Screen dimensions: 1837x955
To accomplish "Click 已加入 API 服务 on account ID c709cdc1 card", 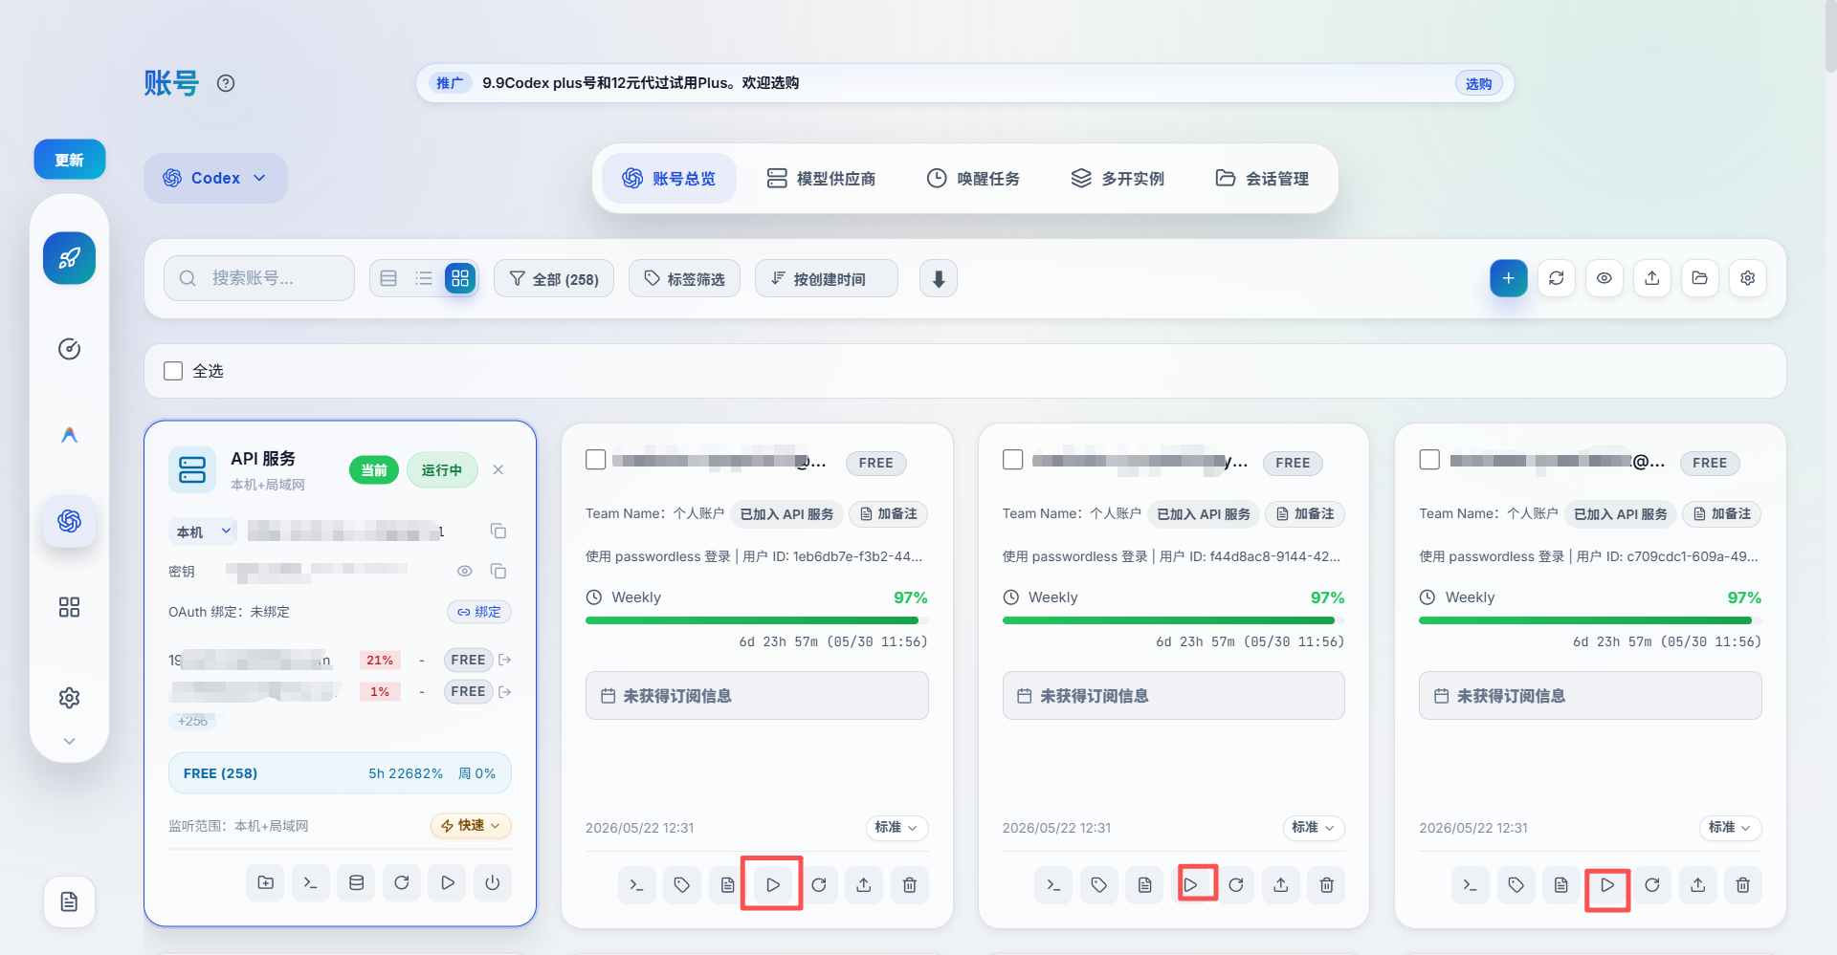I will coord(1621,514).
